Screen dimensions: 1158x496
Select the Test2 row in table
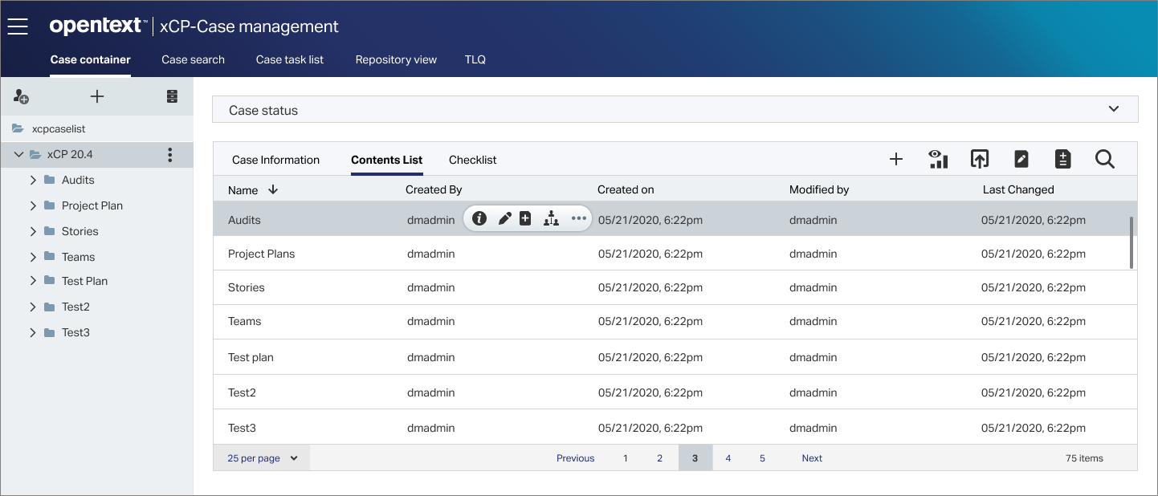(675, 392)
